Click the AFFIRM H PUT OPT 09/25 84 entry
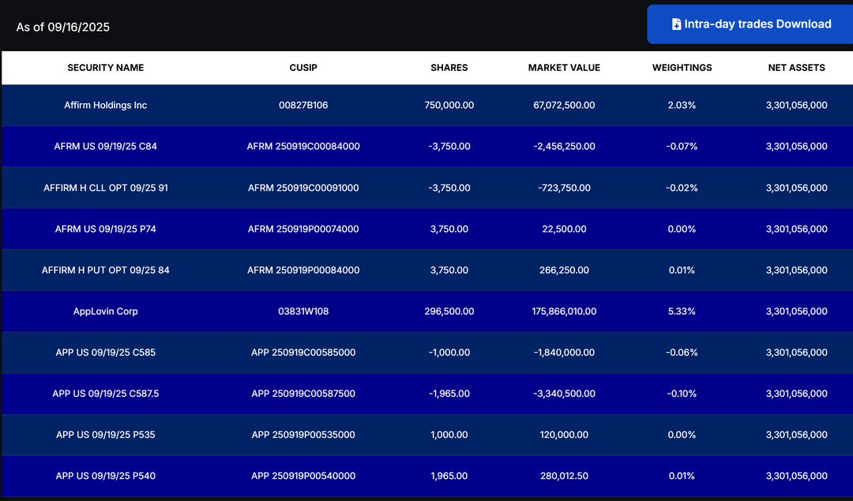The image size is (853, 501). point(106,271)
